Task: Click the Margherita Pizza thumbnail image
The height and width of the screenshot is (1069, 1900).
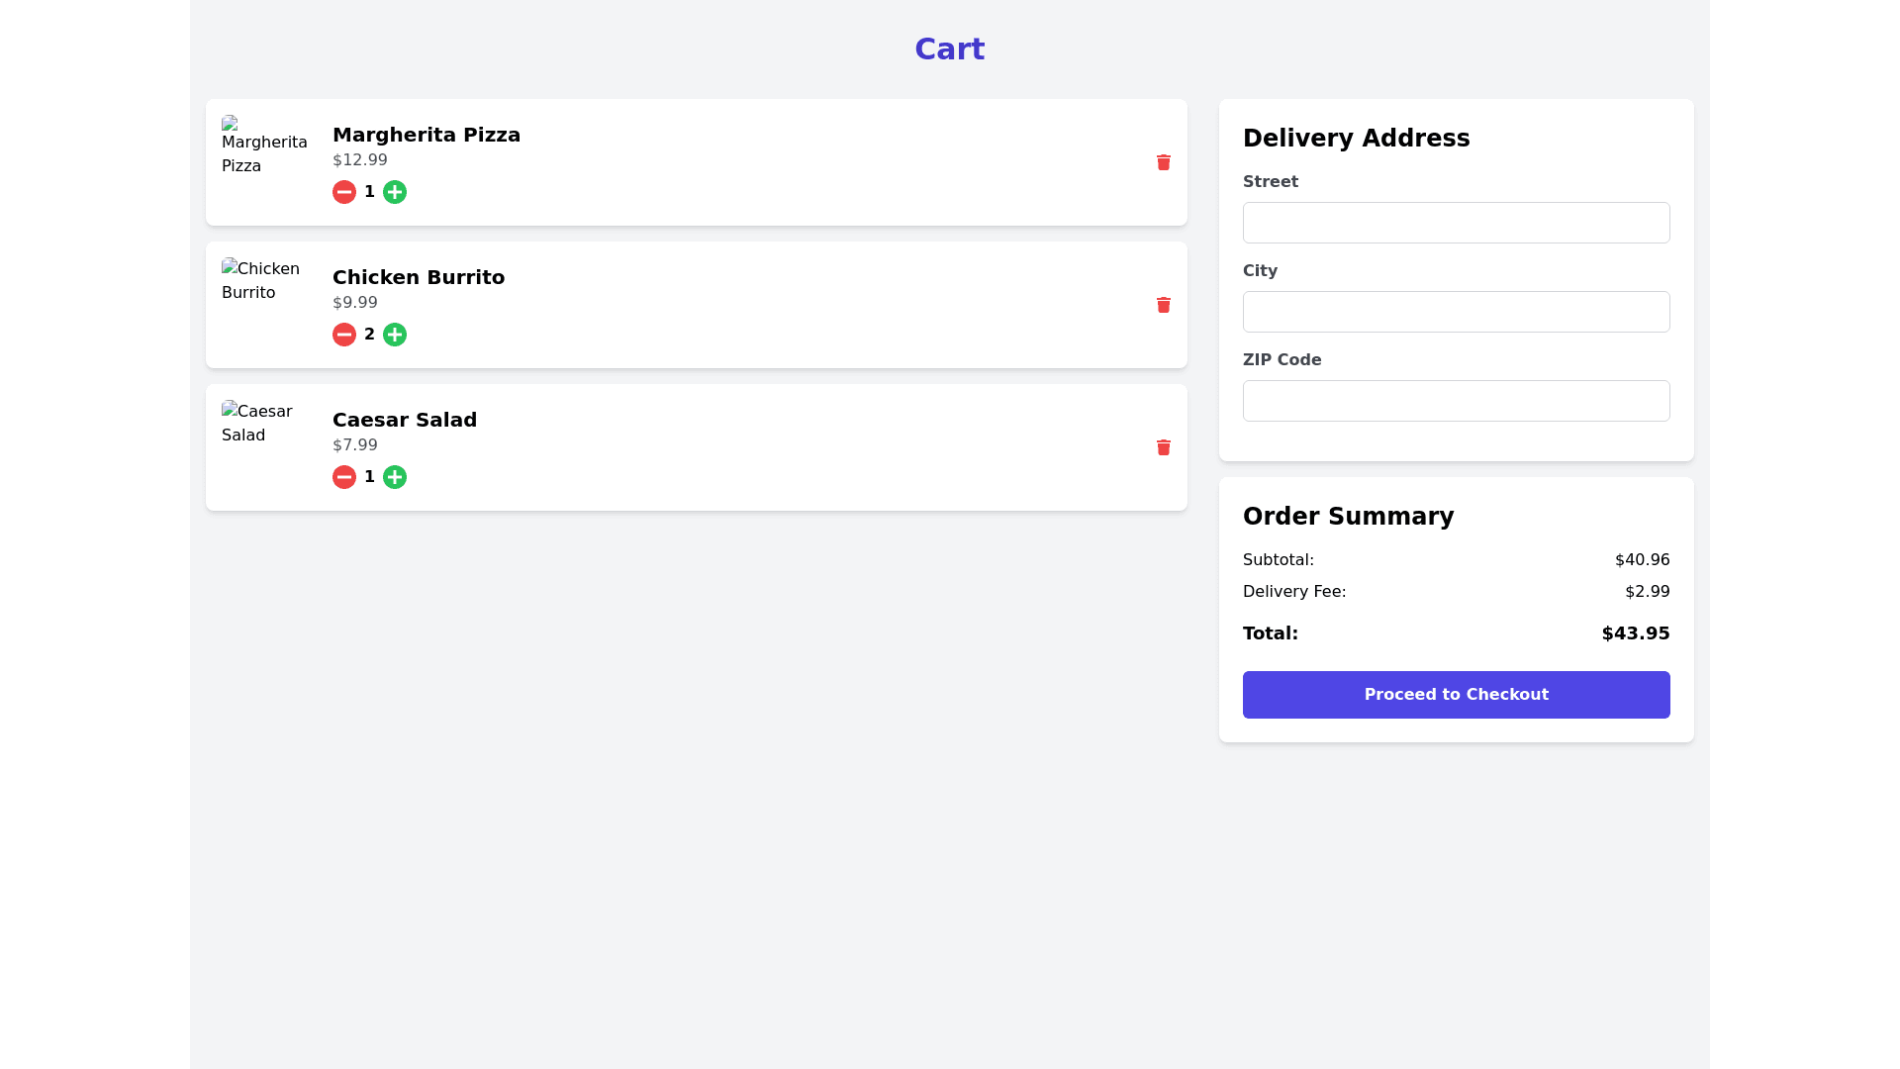Action: point(264,148)
